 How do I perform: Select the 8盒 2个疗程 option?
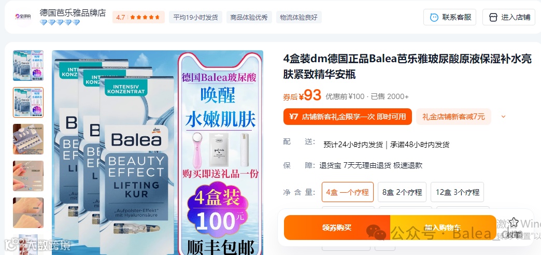(402, 192)
